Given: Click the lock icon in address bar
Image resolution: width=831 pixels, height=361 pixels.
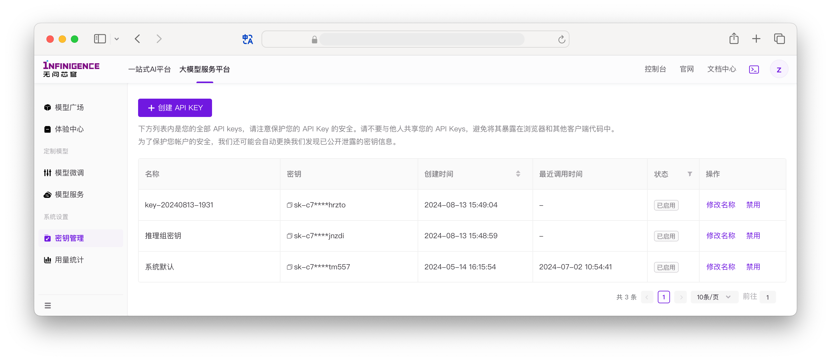Looking at the screenshot, I should [314, 39].
